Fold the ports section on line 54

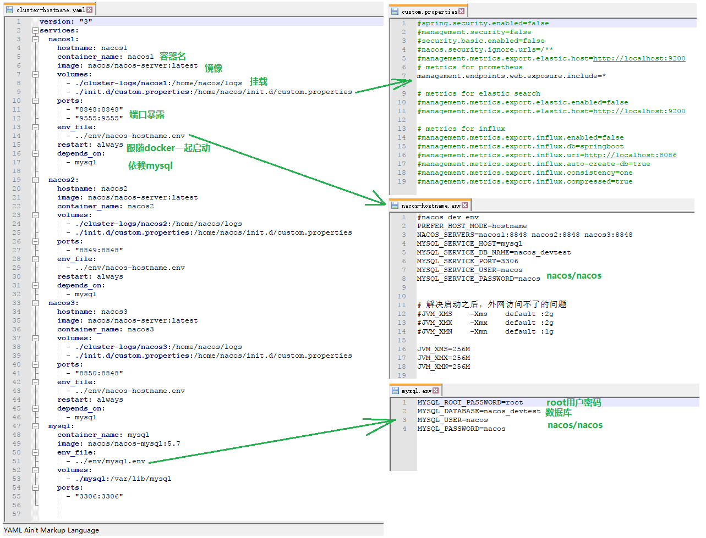pos(35,487)
